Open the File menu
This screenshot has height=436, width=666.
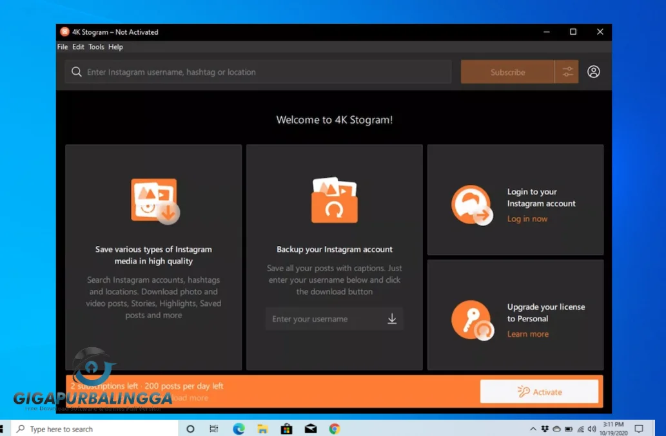tap(63, 46)
